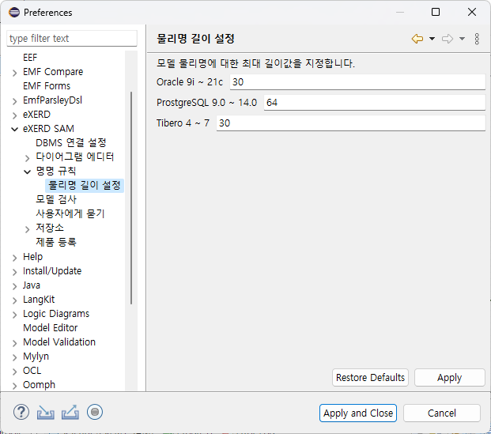Expand the EMF Compare tree node

(14, 73)
